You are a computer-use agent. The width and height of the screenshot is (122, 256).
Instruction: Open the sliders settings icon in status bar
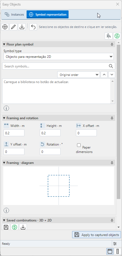(x=115, y=244)
